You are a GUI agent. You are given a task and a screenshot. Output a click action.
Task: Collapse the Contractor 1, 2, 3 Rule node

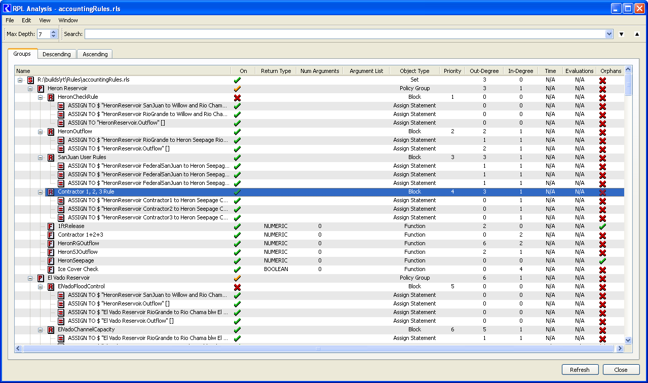(x=41, y=192)
